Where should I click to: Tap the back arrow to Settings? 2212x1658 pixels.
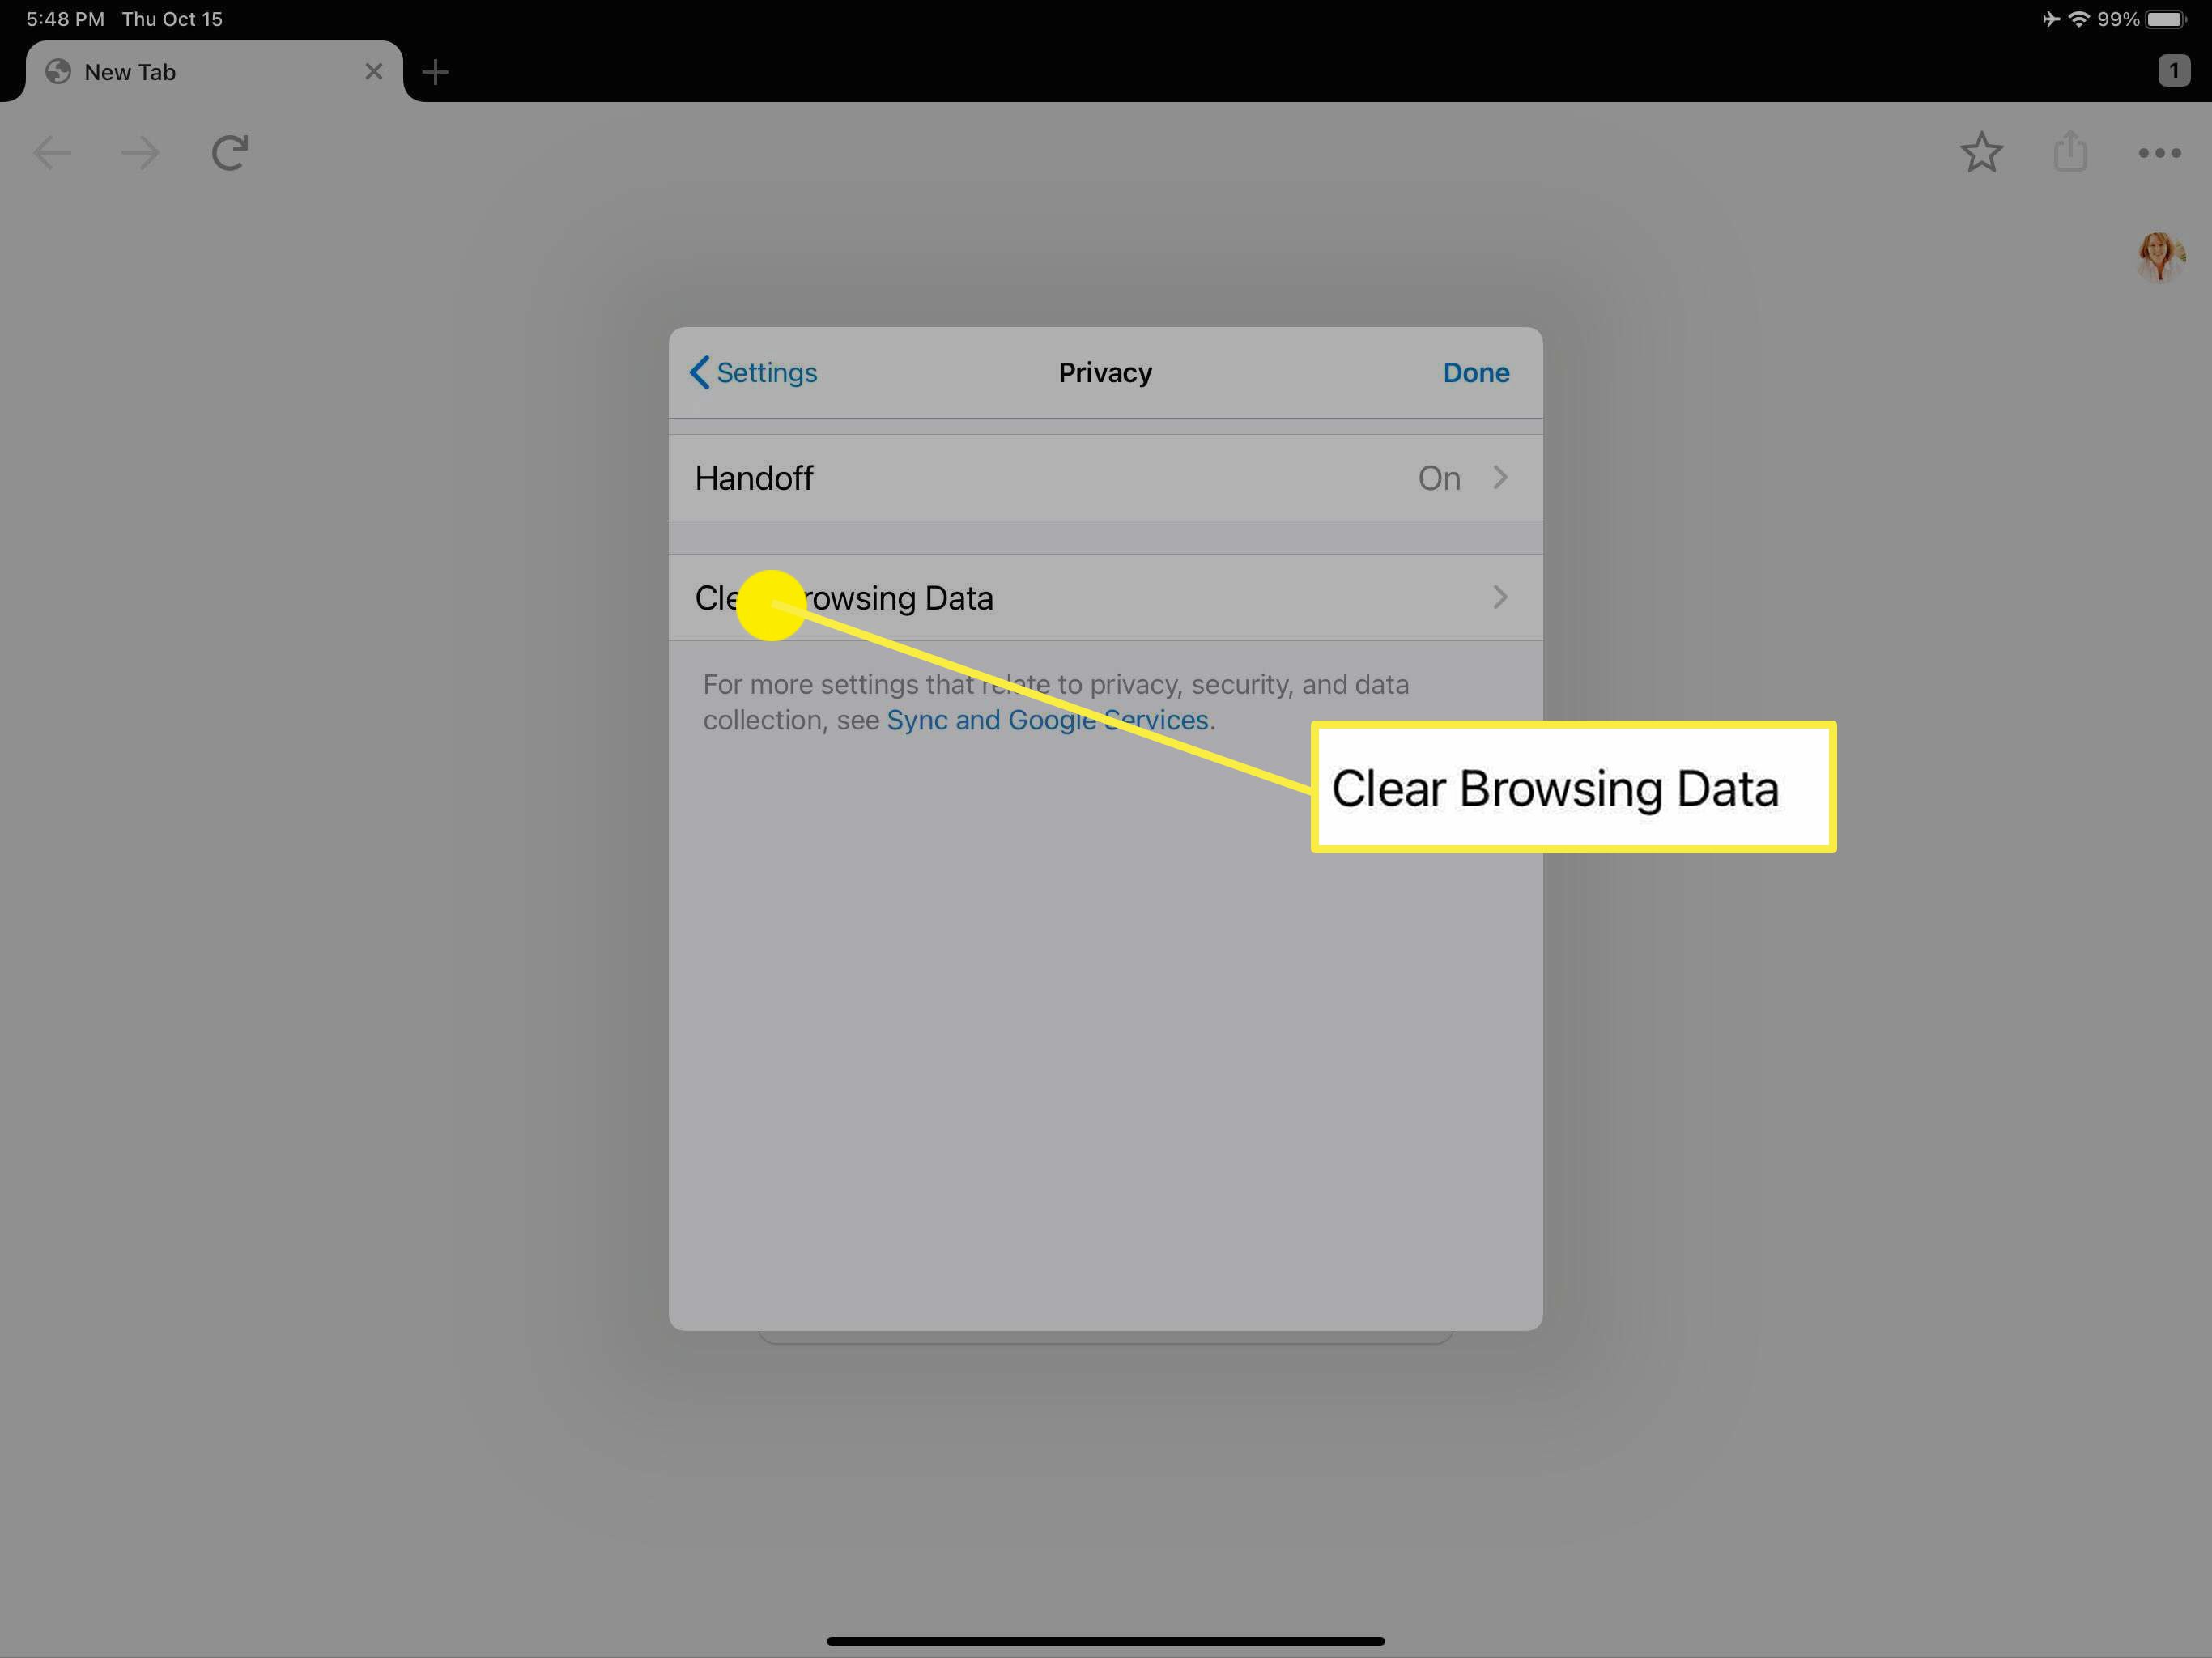click(700, 371)
